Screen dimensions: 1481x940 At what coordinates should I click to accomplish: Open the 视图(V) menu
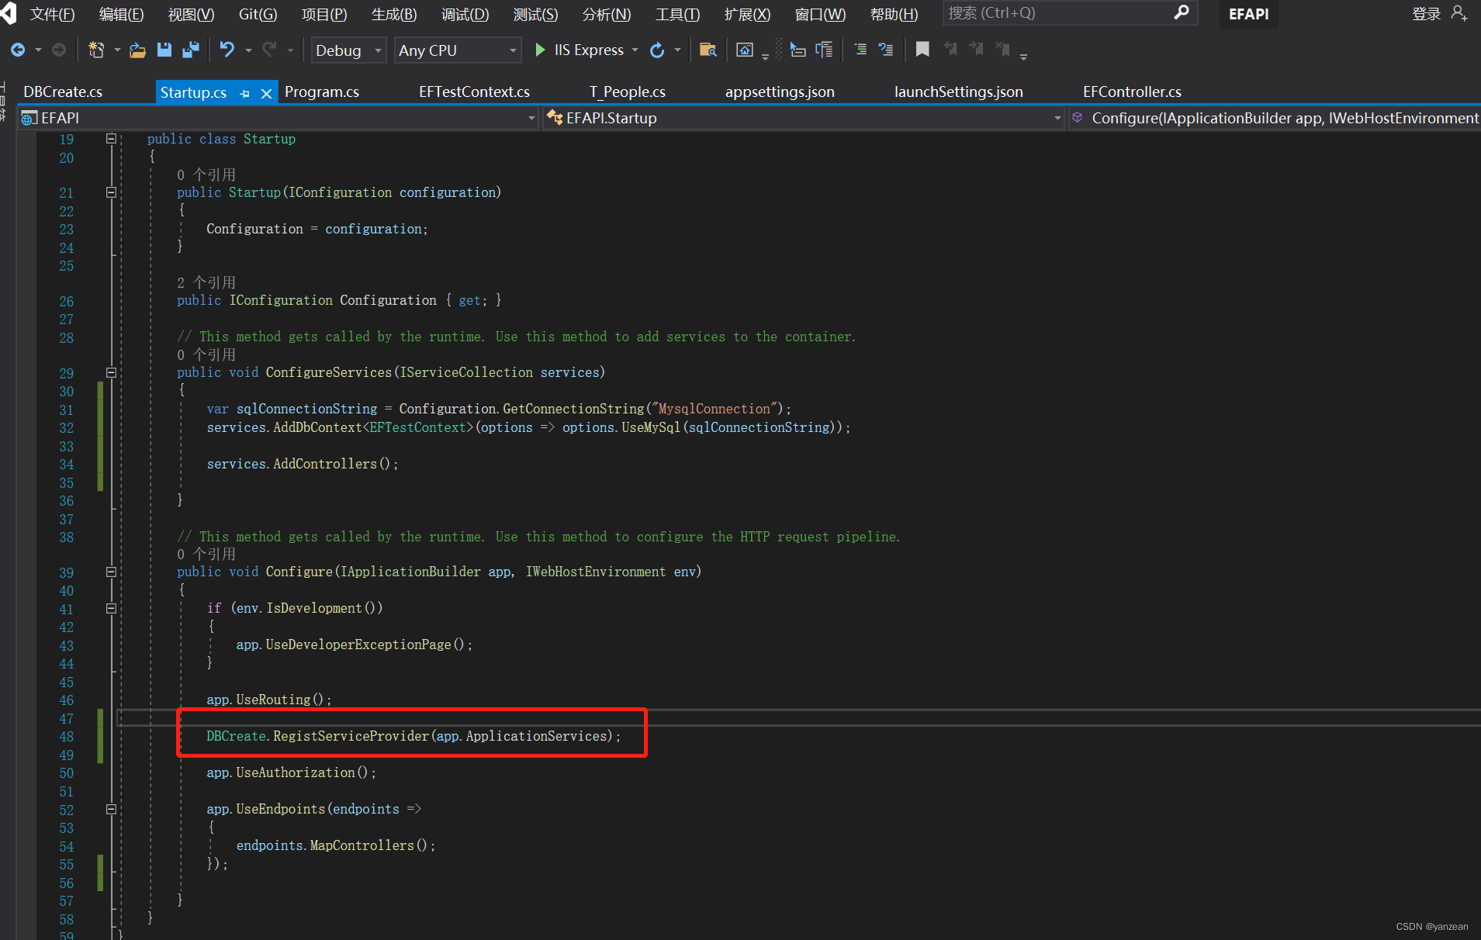[x=191, y=14]
